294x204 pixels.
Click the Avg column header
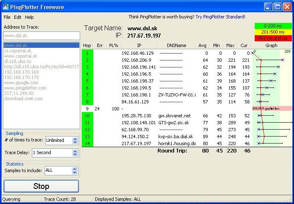202,46
